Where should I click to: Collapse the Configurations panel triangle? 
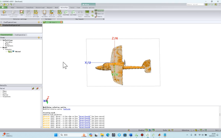1,22
